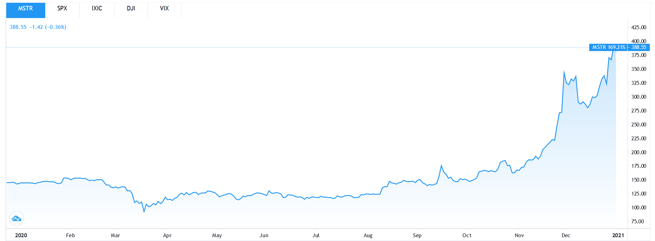Click the 325.00 price axis label
Viewport: 655px width, 241px height.
(639, 83)
